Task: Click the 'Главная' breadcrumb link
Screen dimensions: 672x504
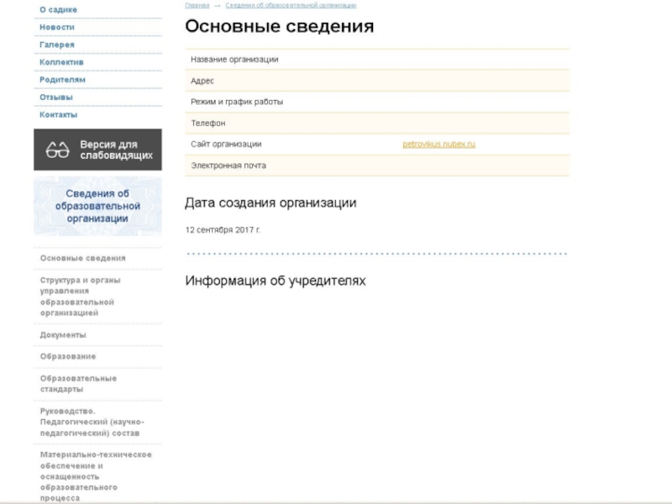Action: coord(197,5)
